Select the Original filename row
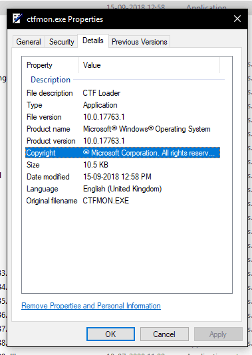252x355 pixels. click(x=122, y=201)
